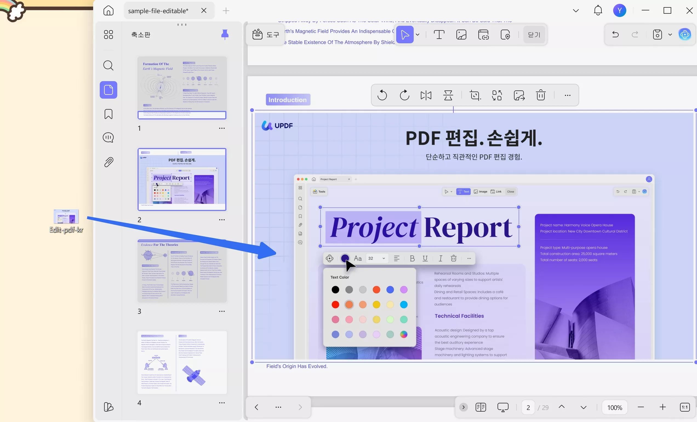Screen dimensions: 697x422
Task: Open the UPDF AI assistant icon
Action: point(685,35)
